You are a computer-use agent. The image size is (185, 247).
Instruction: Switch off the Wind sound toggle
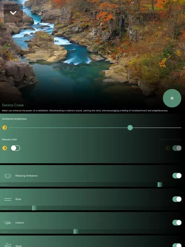177,245
